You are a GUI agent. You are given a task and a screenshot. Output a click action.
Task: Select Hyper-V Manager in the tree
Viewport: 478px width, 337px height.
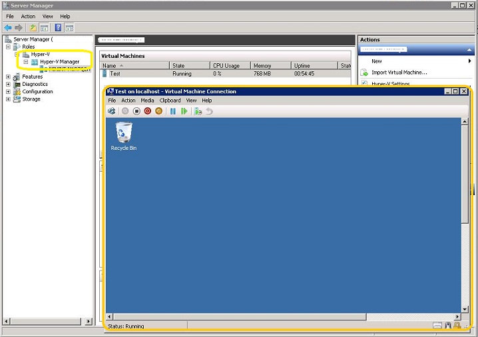[59, 61]
